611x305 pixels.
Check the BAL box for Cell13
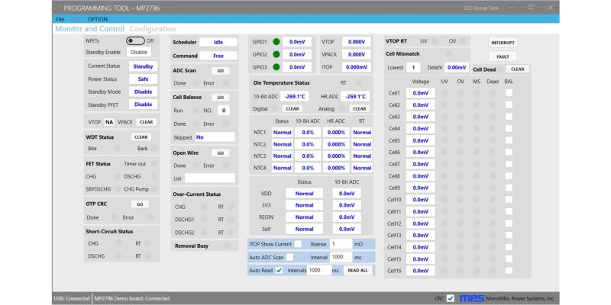pyautogui.click(x=509, y=236)
